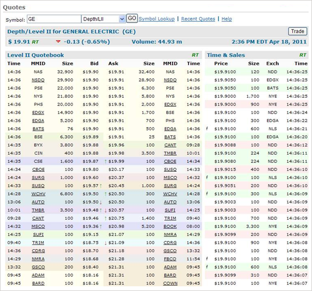312x291 pixels.
Task: Click the RT icon in Time & Sales header
Action: click(x=302, y=55)
